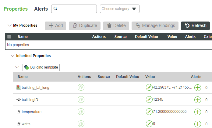
Task: Open the Choose category dropdown
Action: point(120,9)
